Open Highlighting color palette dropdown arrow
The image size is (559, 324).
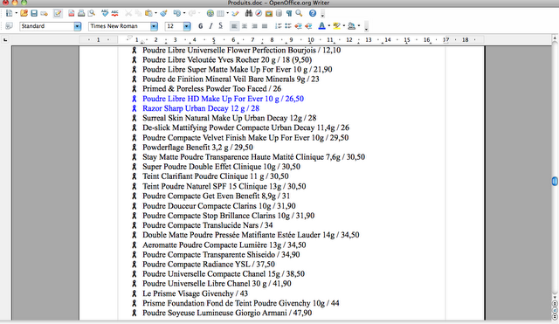click(x=343, y=26)
